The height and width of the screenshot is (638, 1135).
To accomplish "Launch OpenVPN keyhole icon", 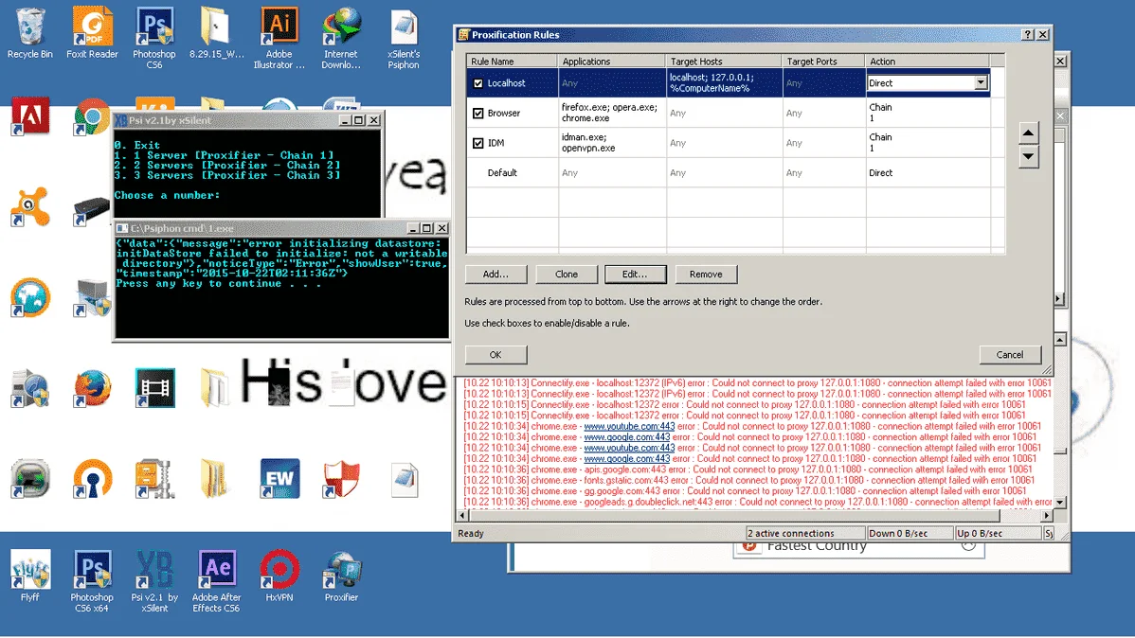I will coord(92,478).
